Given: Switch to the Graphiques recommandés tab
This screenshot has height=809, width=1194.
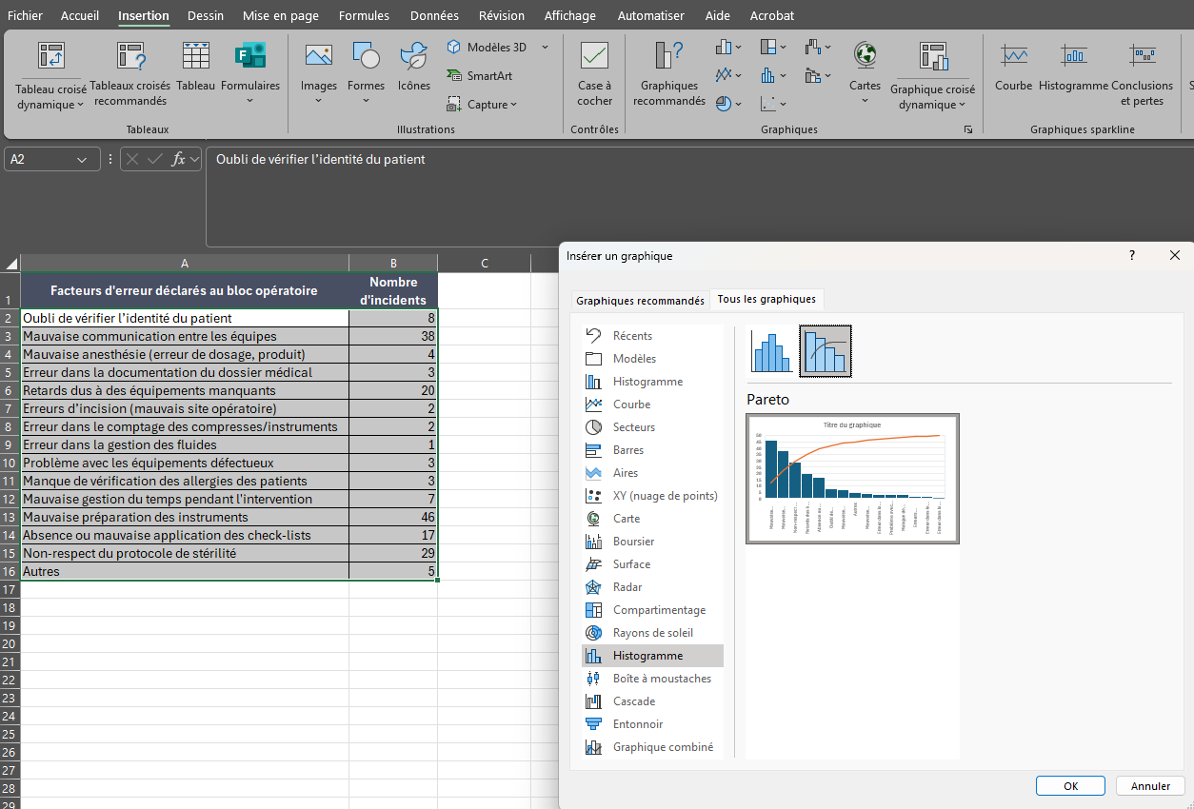Looking at the screenshot, I should point(640,300).
